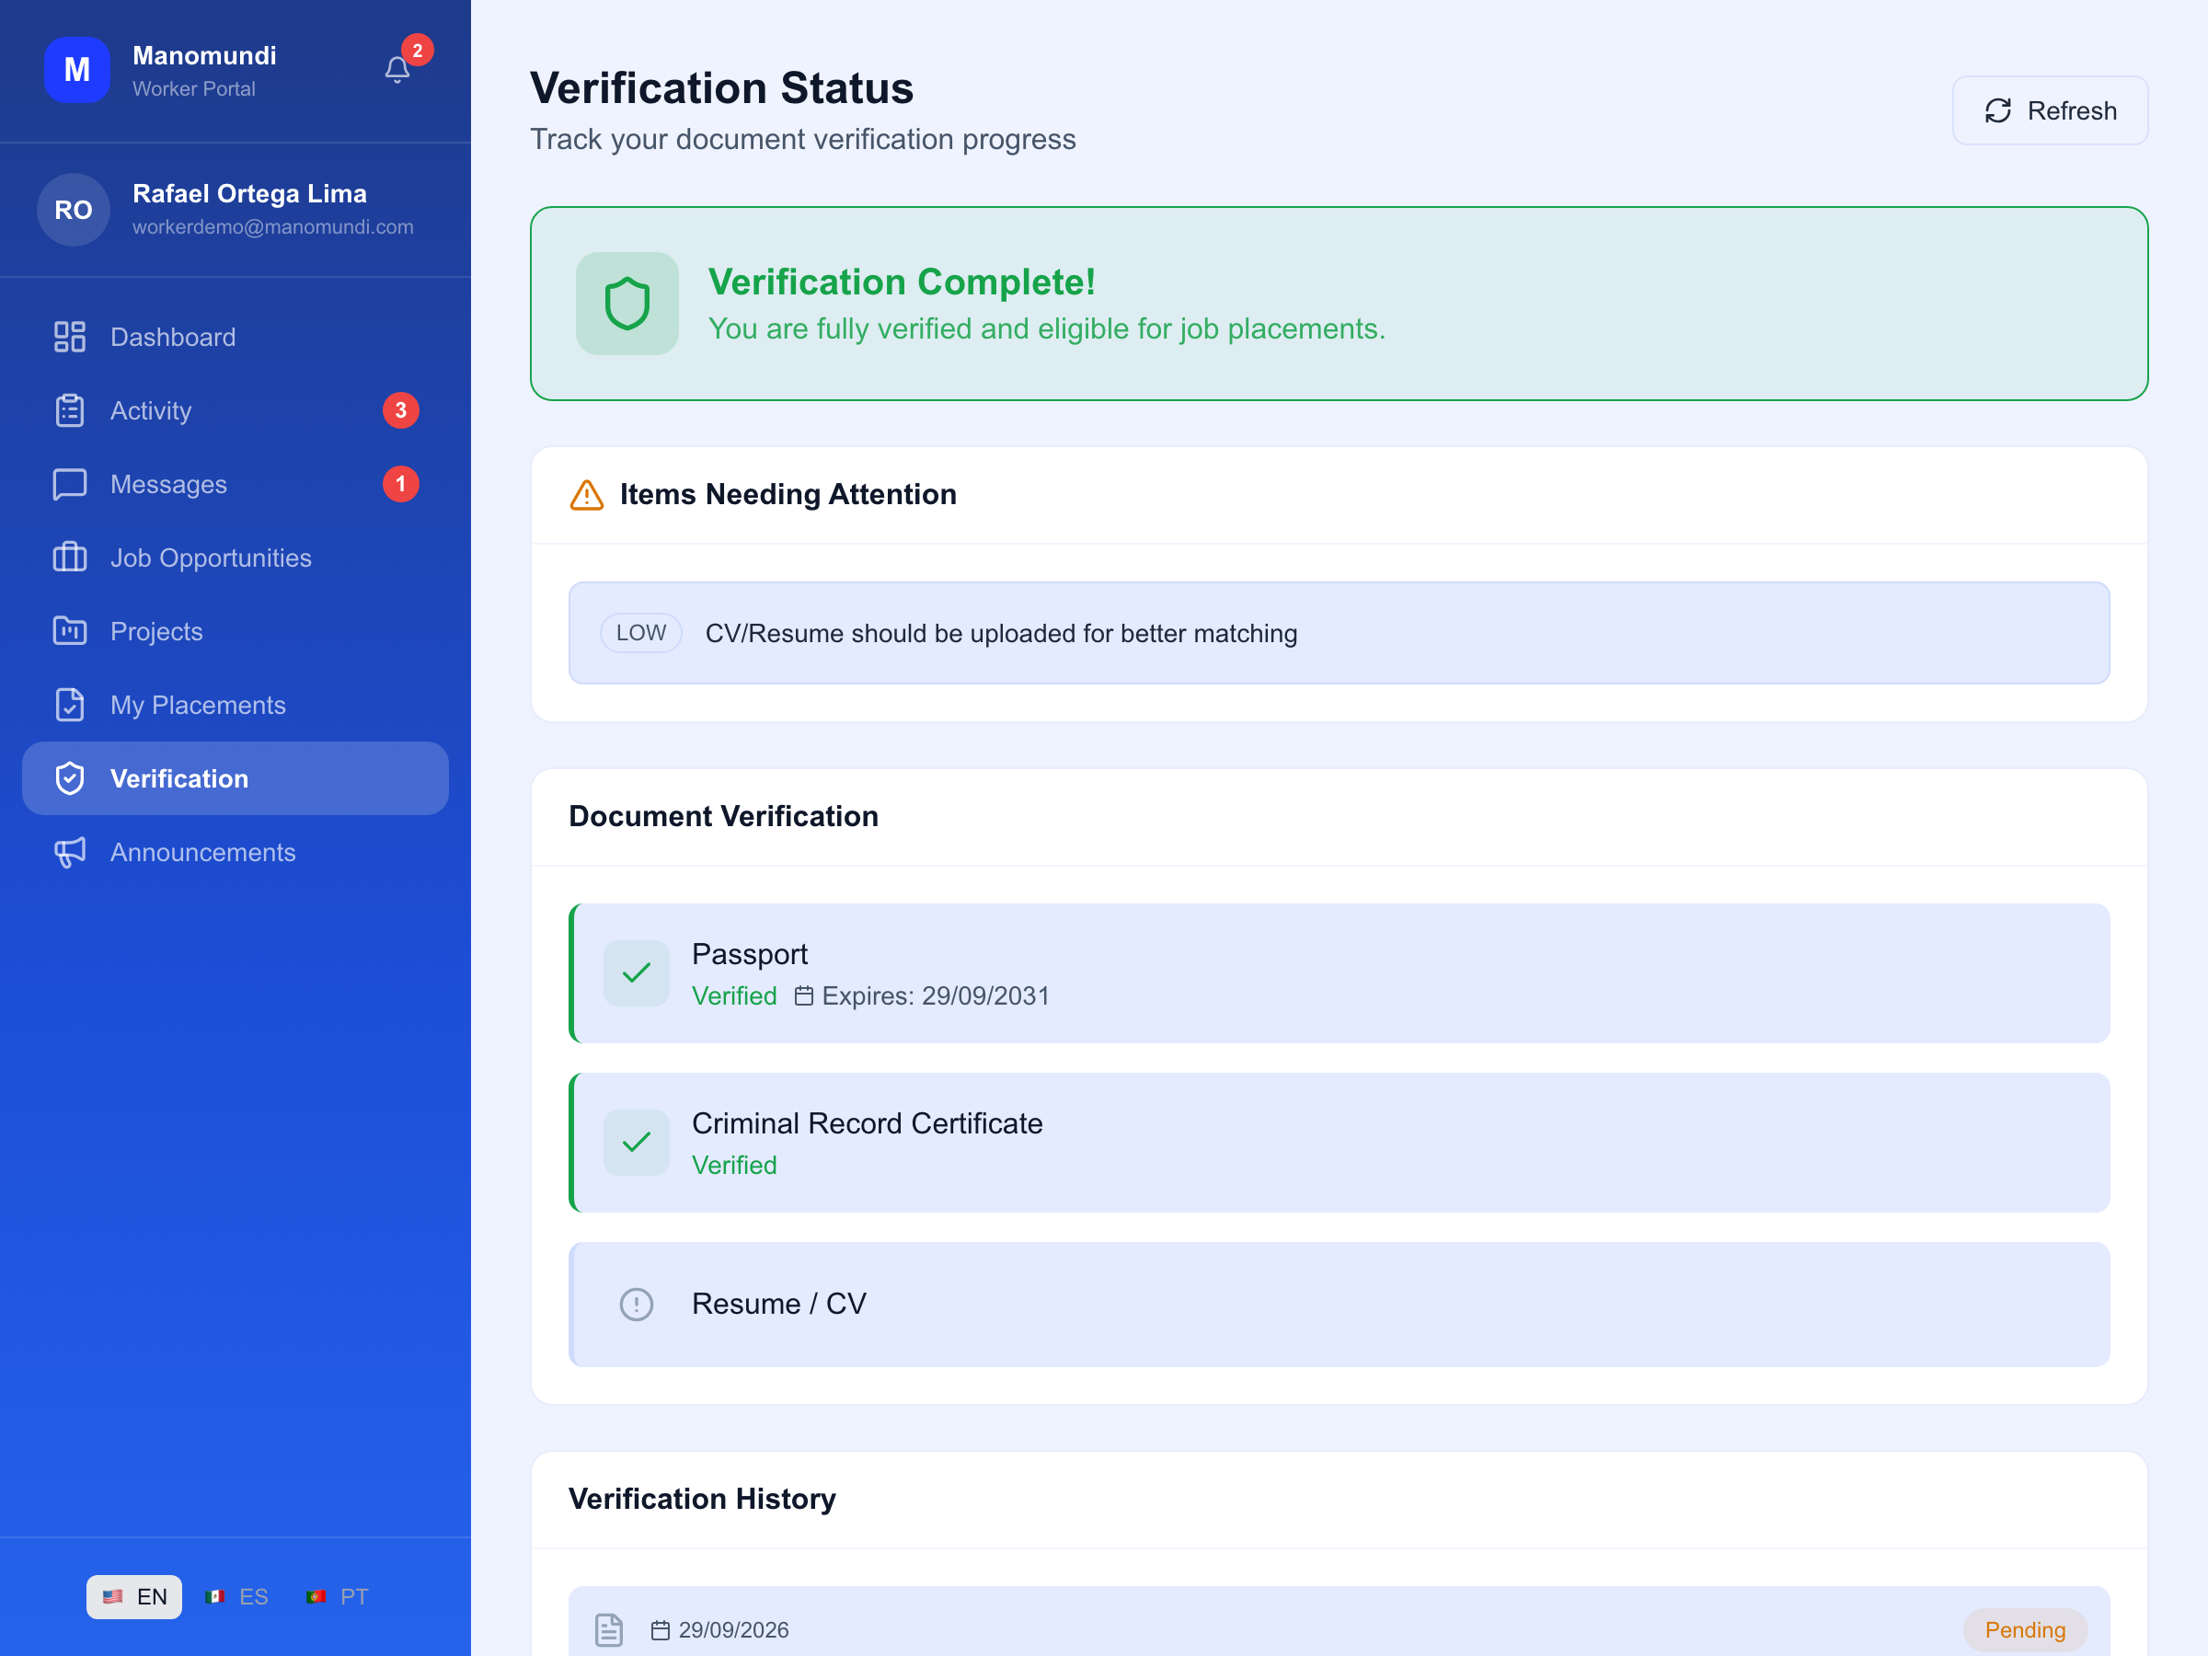Click the Manomundi M logo
Screen dimensions: 2208x1656
(x=77, y=70)
